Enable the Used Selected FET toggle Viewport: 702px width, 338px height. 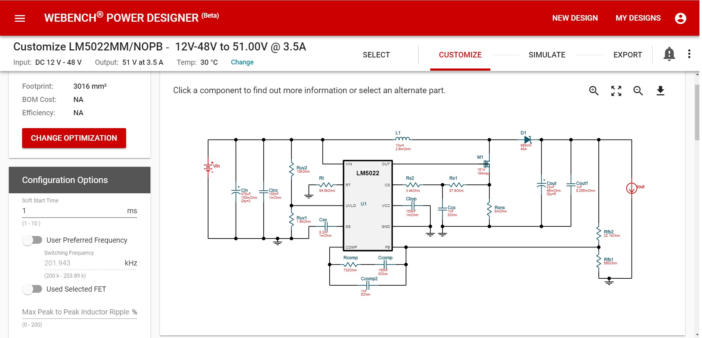32,289
